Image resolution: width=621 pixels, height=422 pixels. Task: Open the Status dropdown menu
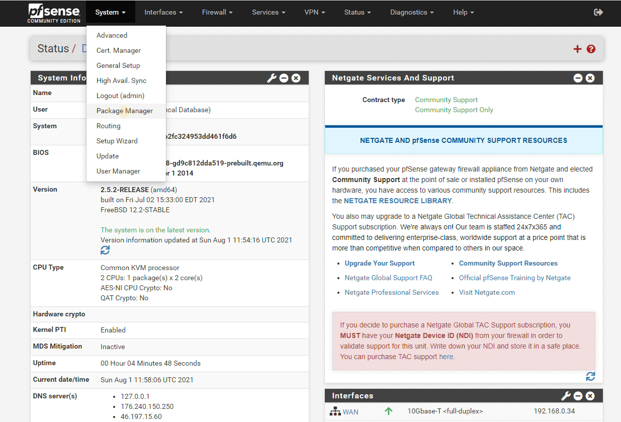click(x=358, y=12)
